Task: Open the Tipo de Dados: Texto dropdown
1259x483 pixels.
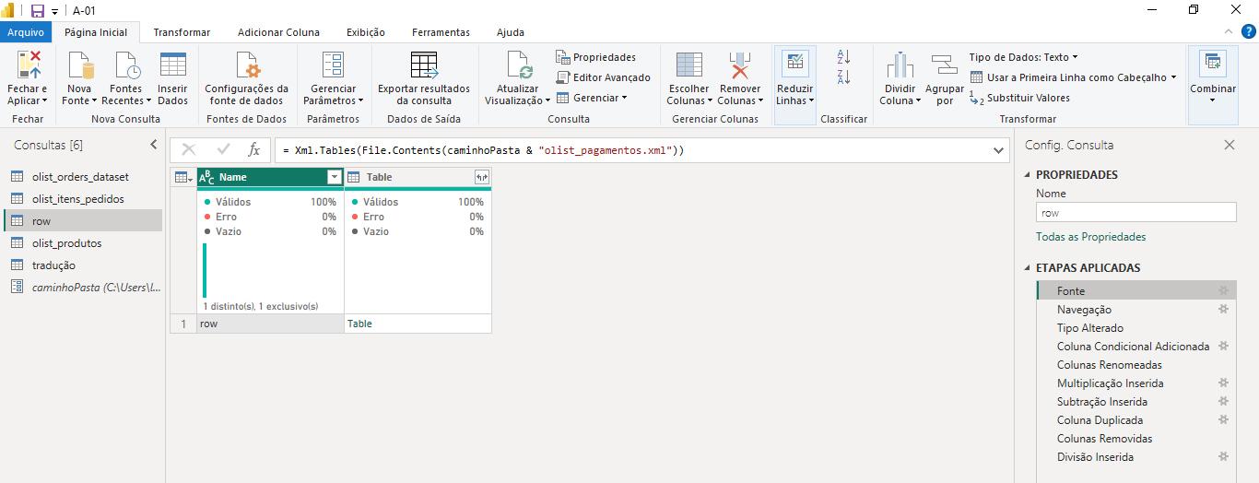Action: click(1023, 57)
